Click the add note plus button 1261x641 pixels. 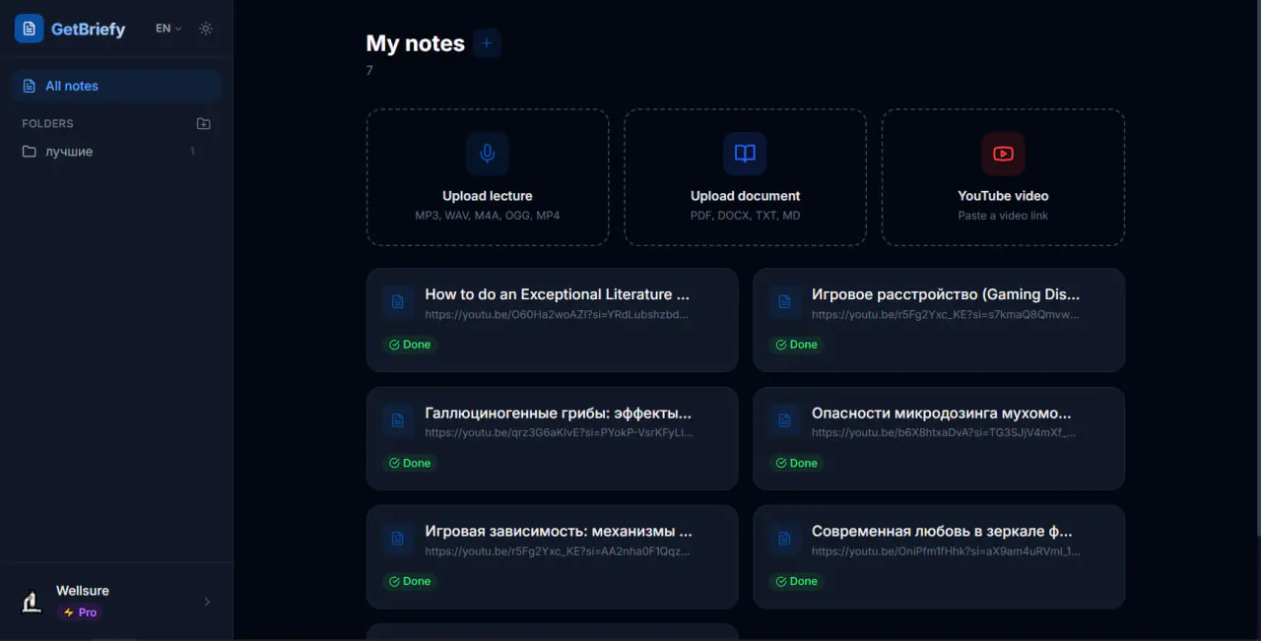[487, 43]
